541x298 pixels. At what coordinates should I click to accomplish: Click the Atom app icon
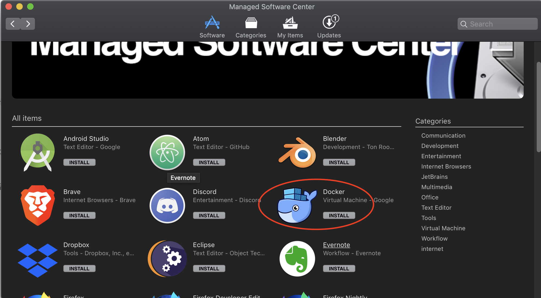click(x=167, y=152)
